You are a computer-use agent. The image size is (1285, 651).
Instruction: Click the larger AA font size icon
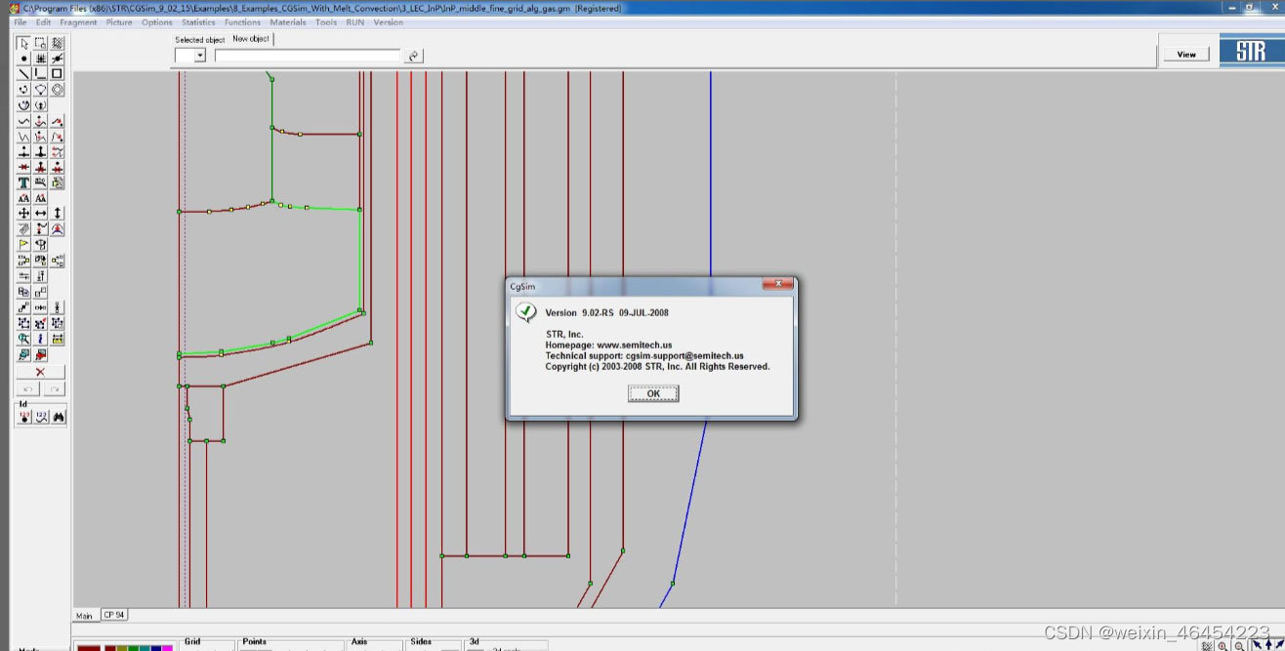pyautogui.click(x=23, y=198)
